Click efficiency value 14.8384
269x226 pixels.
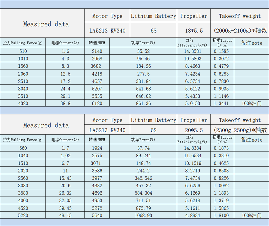tap(194, 148)
